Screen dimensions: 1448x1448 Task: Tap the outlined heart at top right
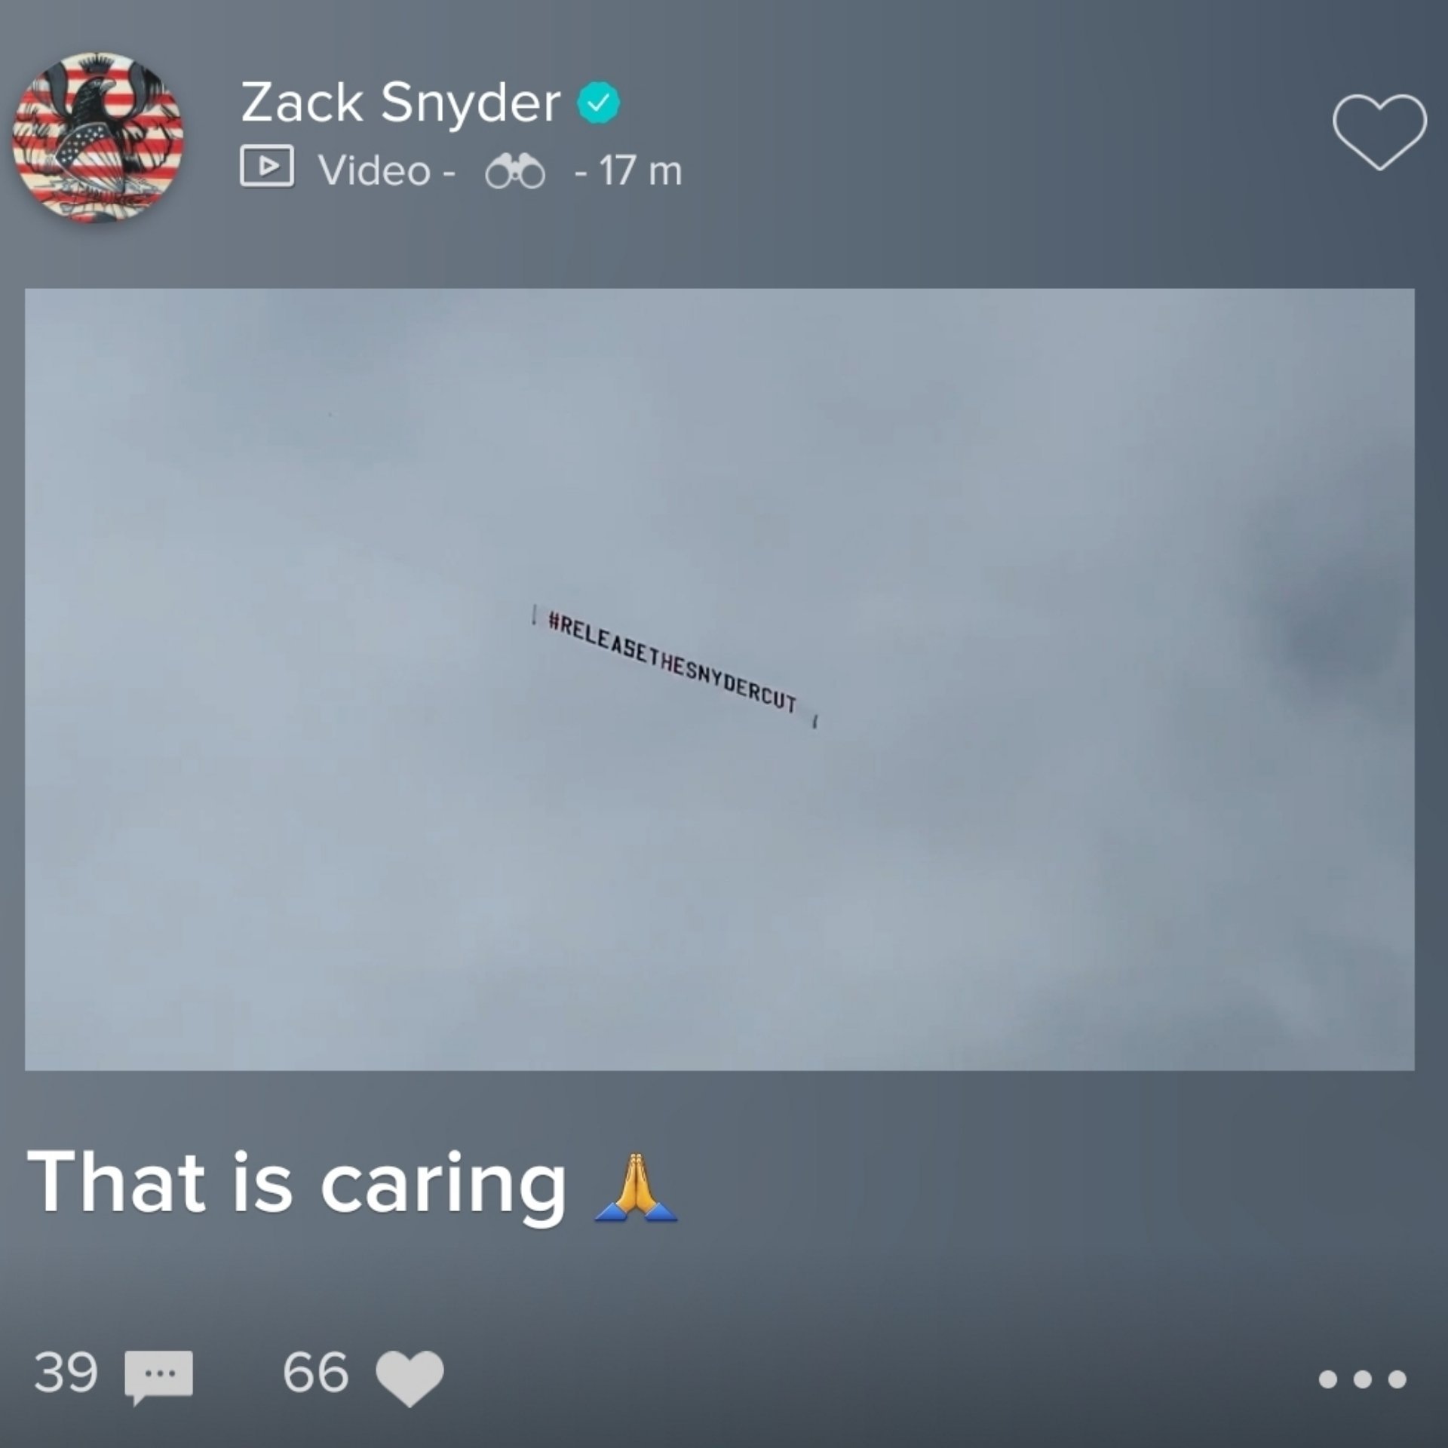click(1379, 132)
